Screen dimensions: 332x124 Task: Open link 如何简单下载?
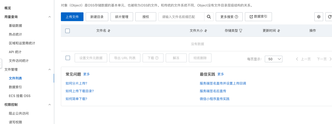77,99
